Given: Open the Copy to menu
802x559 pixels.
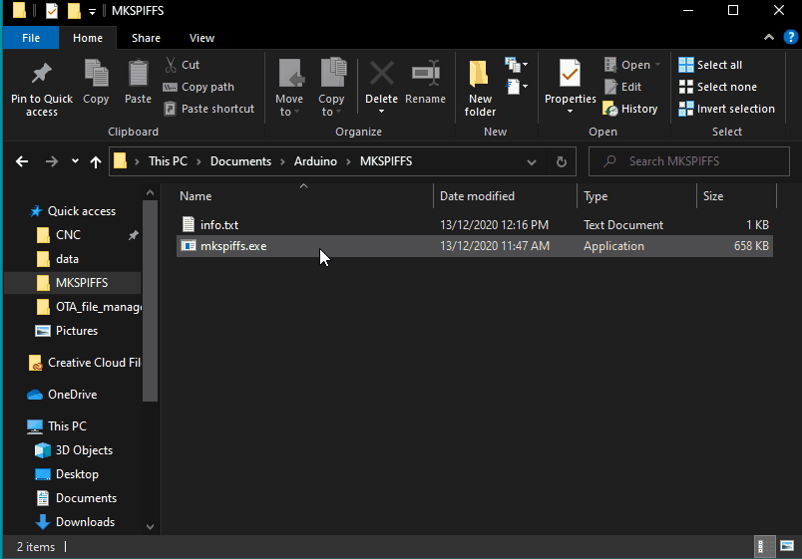Looking at the screenshot, I should click(x=331, y=89).
